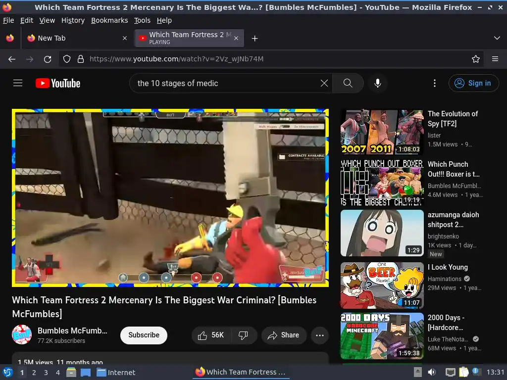Open the tracking protection shield panel

pos(67,59)
